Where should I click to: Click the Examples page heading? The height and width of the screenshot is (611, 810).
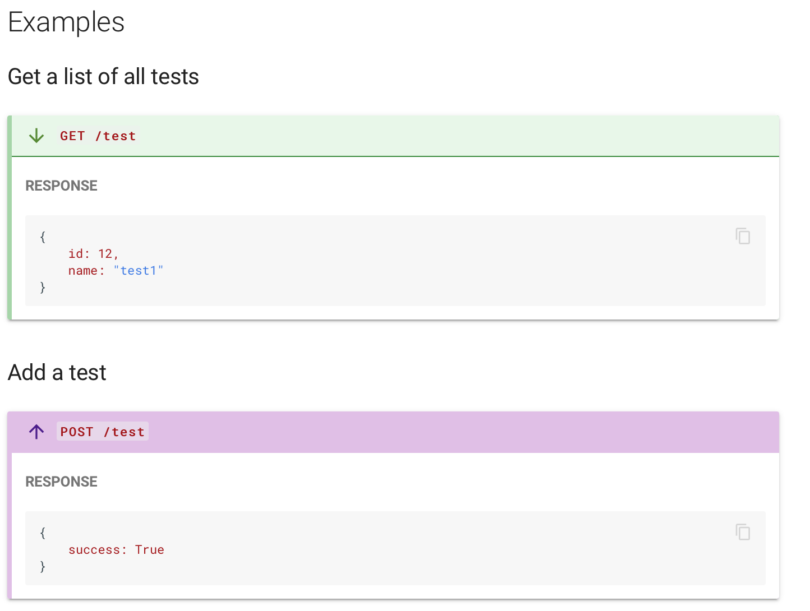click(66, 22)
